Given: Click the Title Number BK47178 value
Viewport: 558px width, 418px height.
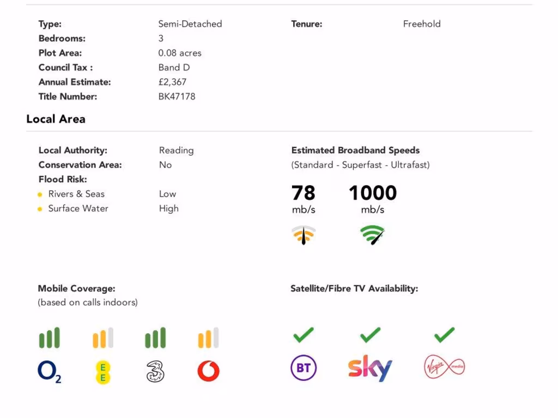Looking at the screenshot, I should 177,97.
